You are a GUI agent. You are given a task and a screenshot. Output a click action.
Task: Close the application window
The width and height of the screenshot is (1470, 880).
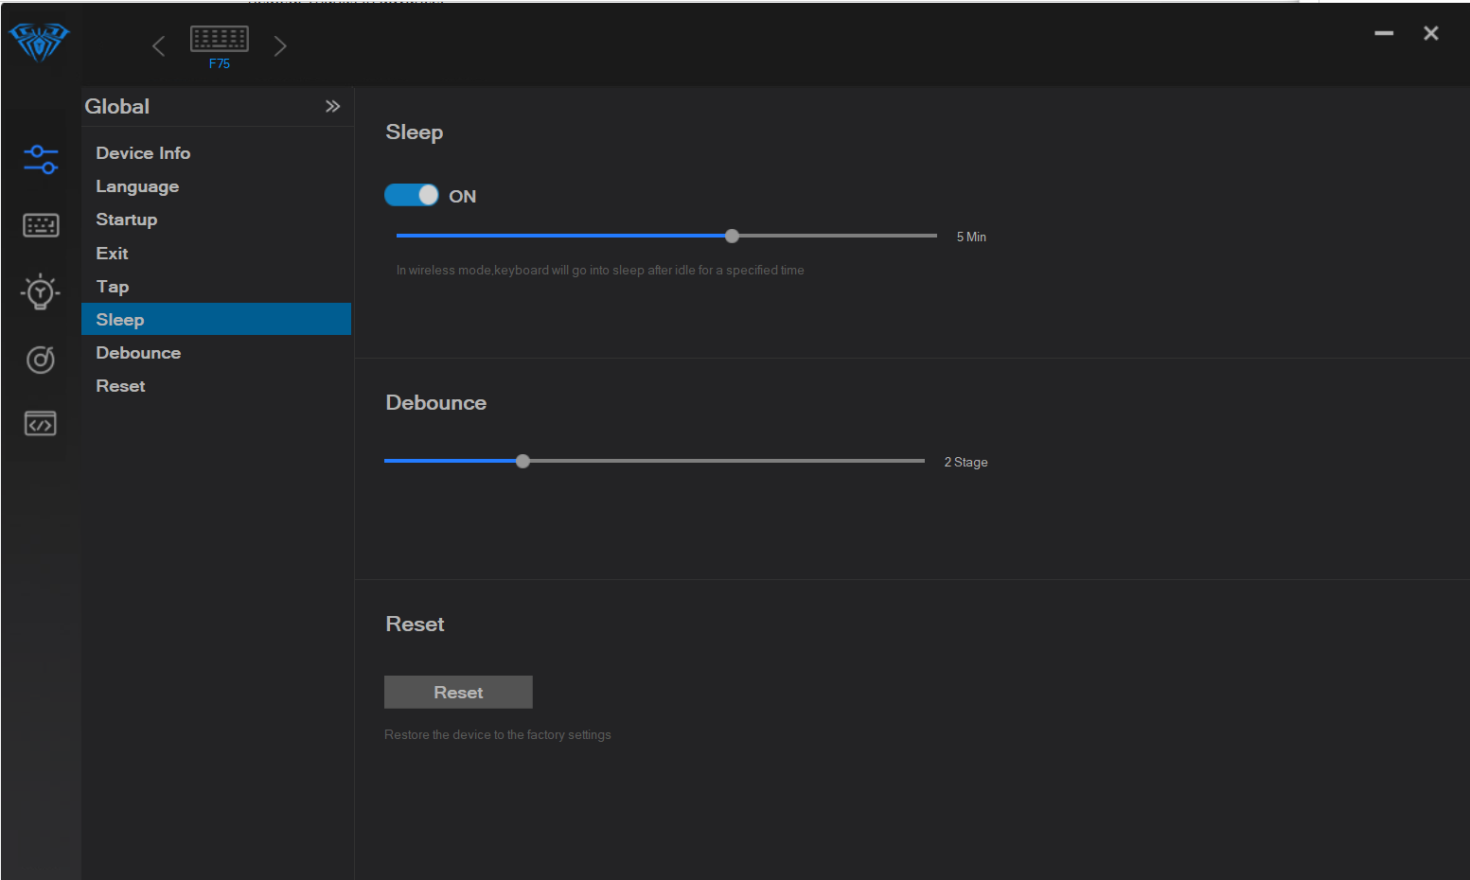pyautogui.click(x=1431, y=33)
